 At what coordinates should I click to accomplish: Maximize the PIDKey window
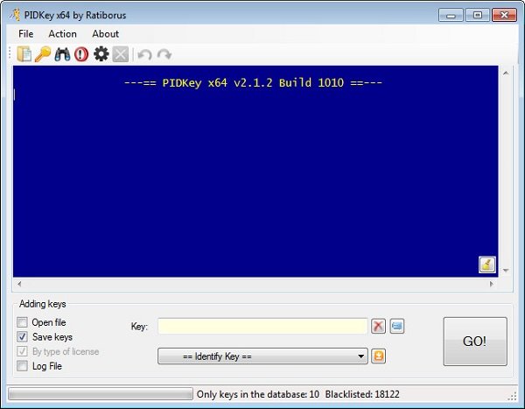pos(478,15)
